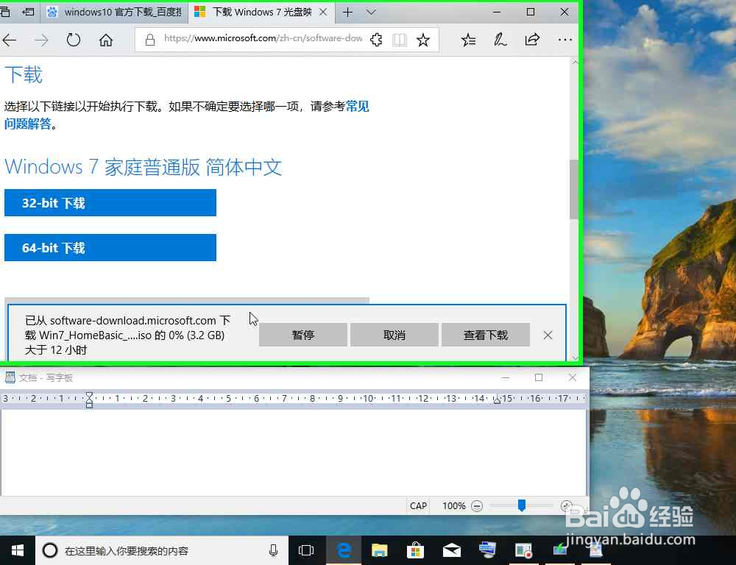Click the 下载 page heading text
Image resolution: width=736 pixels, height=565 pixels.
[24, 74]
